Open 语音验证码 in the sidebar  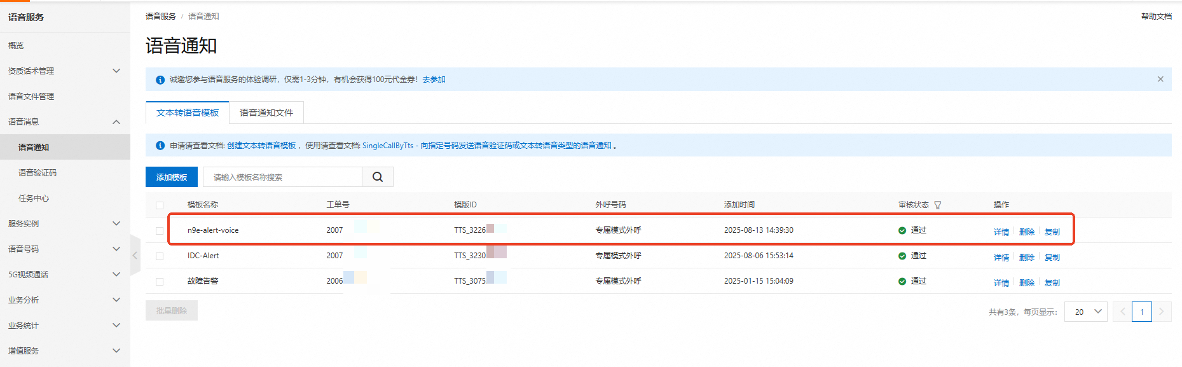point(38,172)
